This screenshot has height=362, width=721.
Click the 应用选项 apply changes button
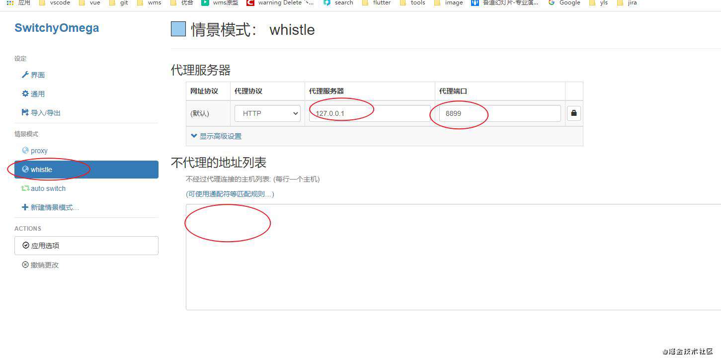coord(86,246)
